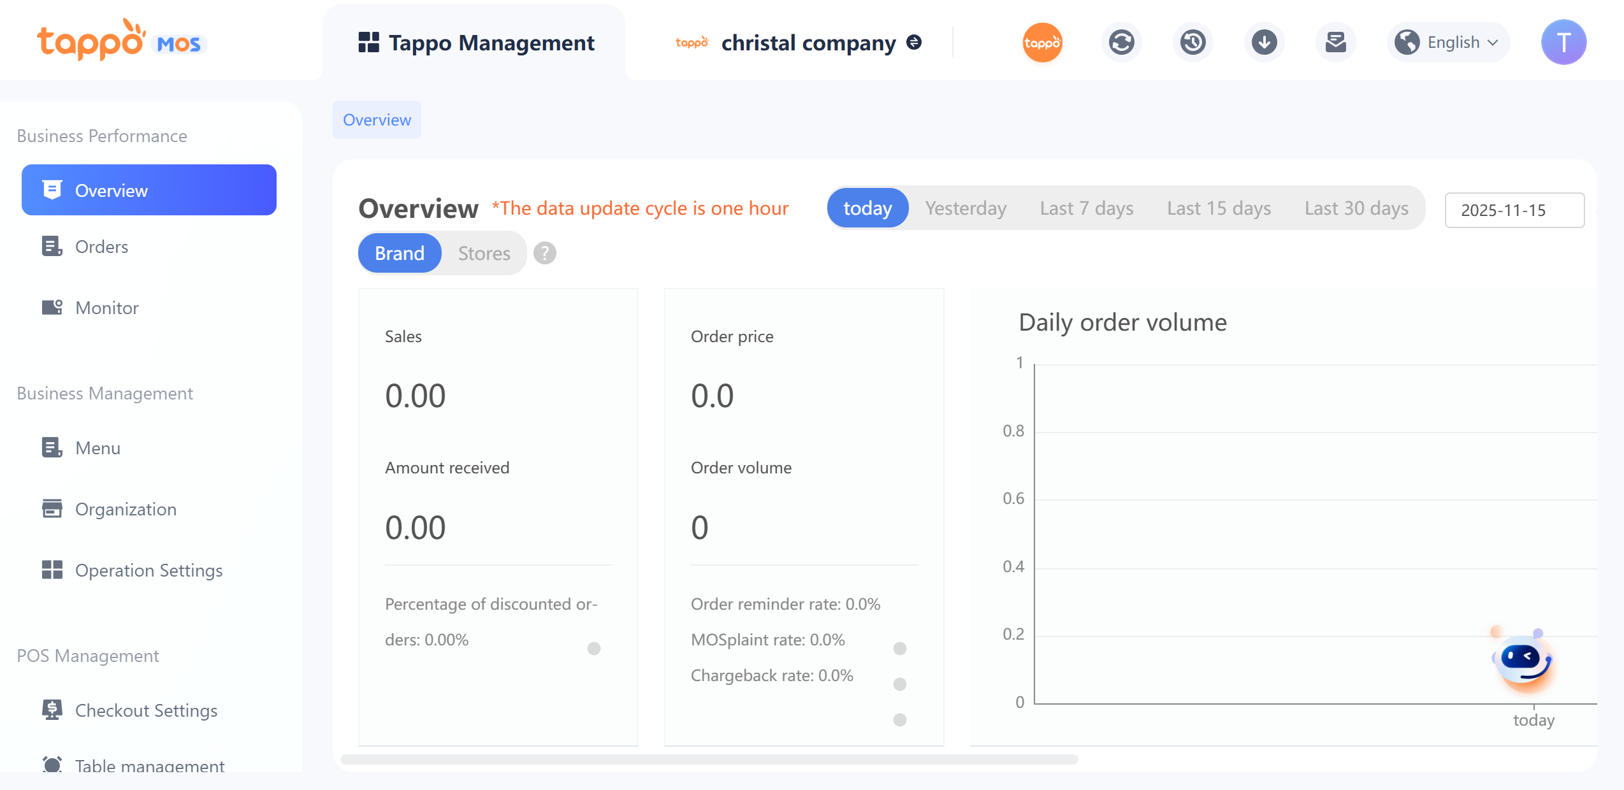Click the help question mark icon

point(544,254)
